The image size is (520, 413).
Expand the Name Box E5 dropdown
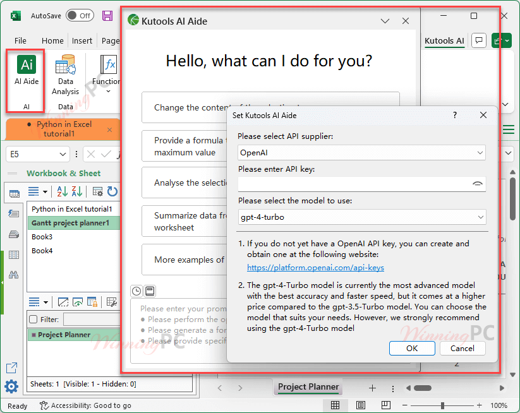(63, 154)
